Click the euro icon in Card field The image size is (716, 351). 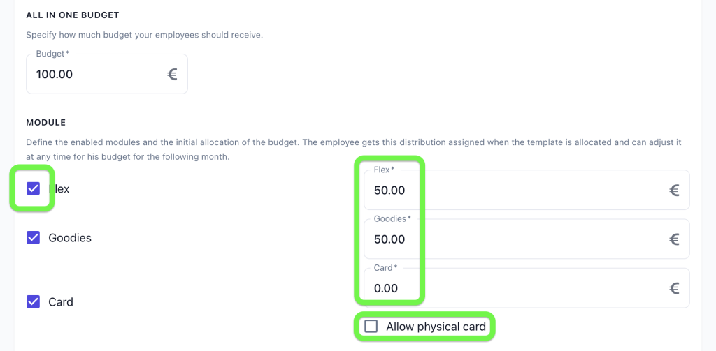[674, 288]
